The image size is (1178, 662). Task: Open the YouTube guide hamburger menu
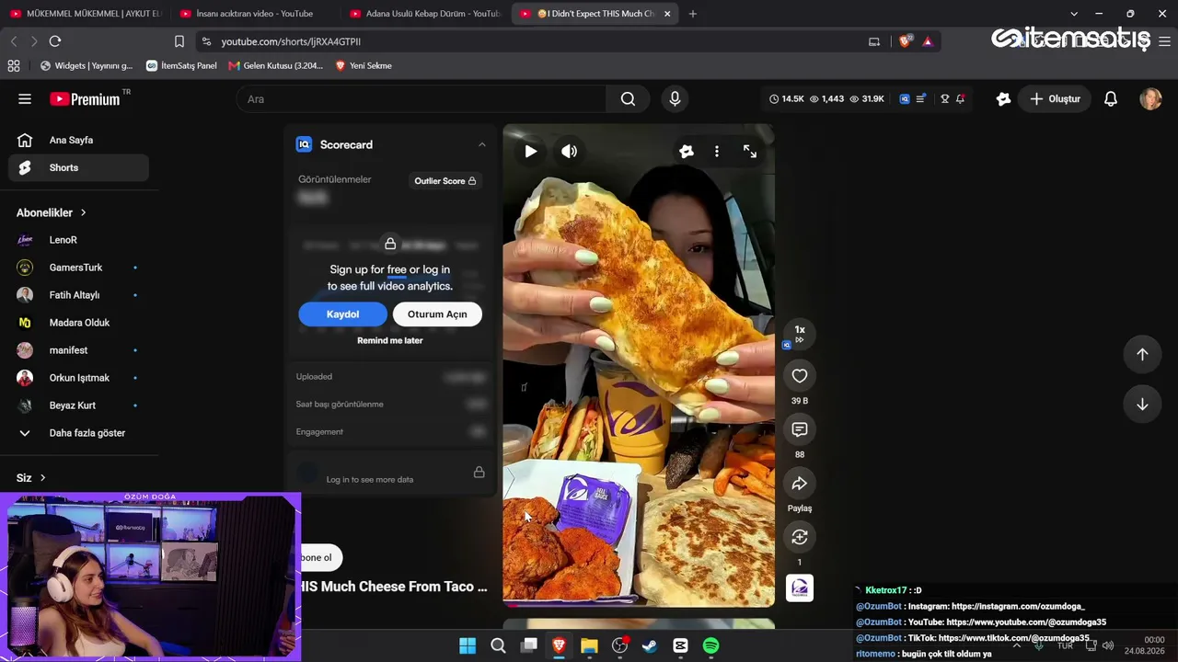(x=25, y=99)
